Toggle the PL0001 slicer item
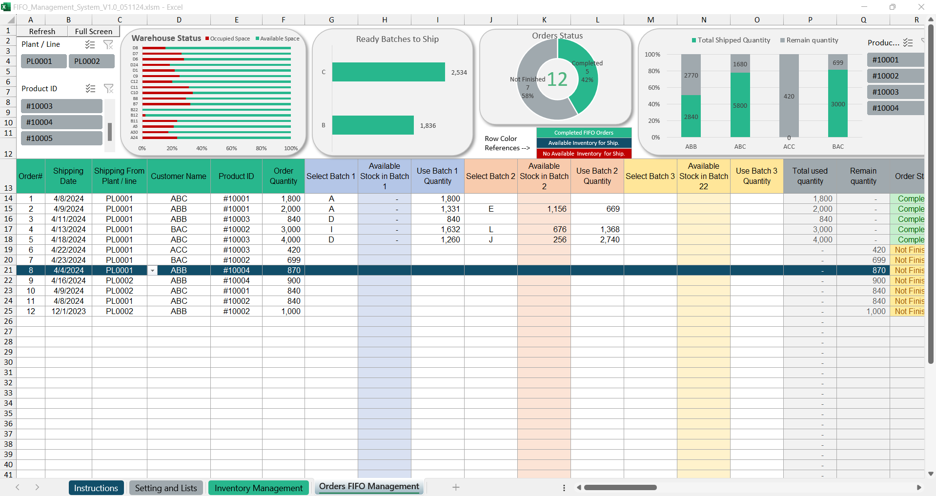 [x=43, y=61]
